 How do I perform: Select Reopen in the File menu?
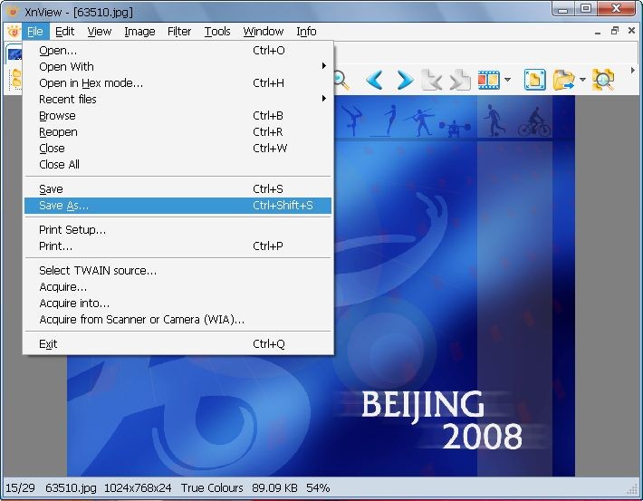(178, 131)
